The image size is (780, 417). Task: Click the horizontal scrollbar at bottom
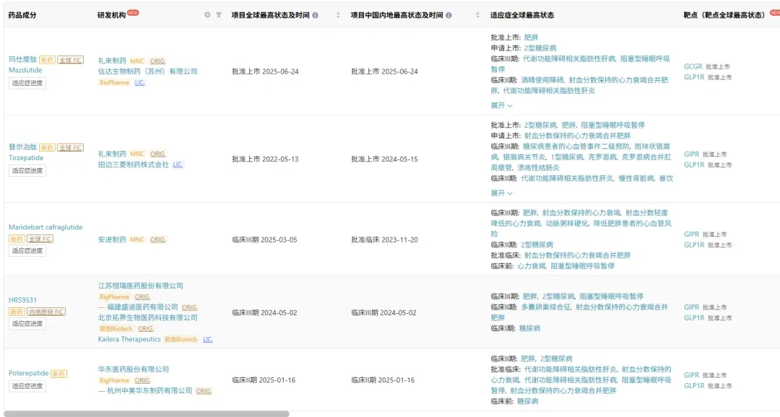147,413
